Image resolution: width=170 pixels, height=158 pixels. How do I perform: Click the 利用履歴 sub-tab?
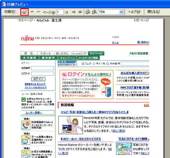coord(30,58)
